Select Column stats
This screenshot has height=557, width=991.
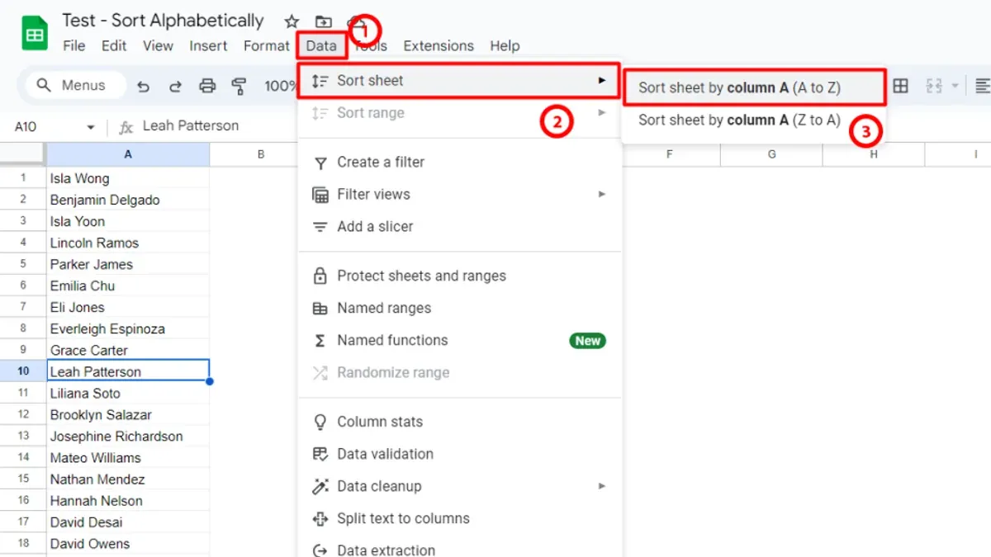[459, 422]
